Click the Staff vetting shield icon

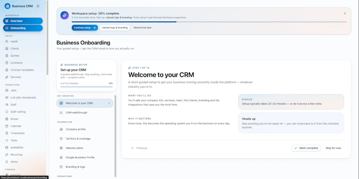coord(7,112)
